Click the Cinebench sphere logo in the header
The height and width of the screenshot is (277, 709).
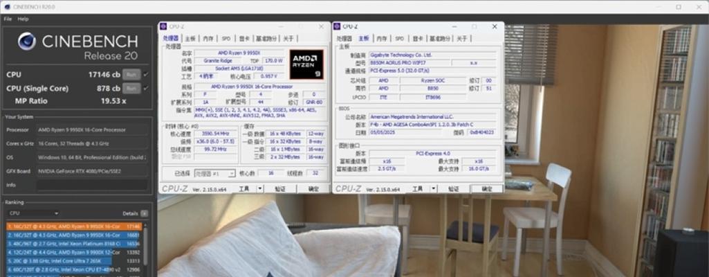(x=27, y=41)
